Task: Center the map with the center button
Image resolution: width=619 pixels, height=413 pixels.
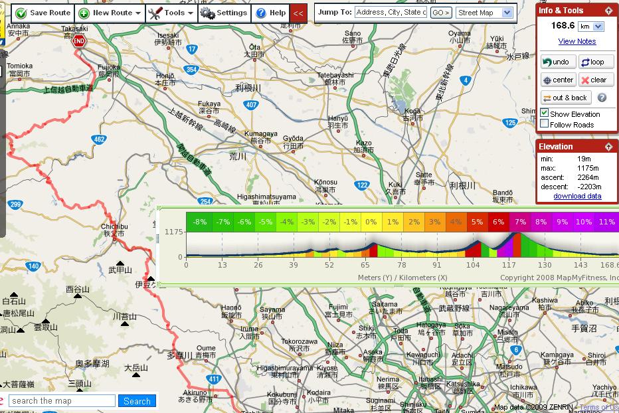Action: pyautogui.click(x=557, y=80)
